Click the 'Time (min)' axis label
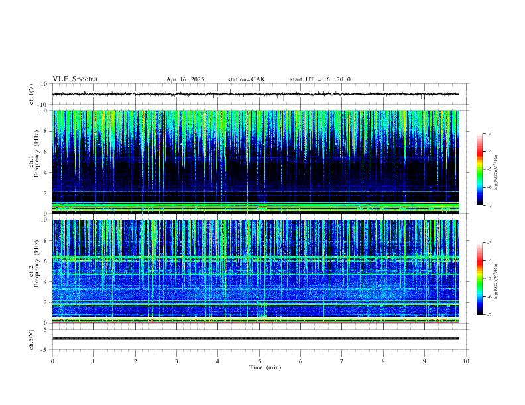The height and width of the screenshot is (405, 525). [x=265, y=367]
